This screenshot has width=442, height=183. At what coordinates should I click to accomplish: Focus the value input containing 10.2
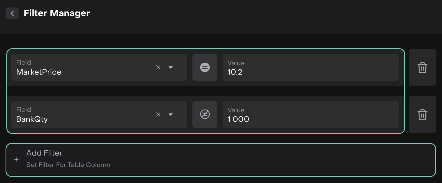[311, 72]
